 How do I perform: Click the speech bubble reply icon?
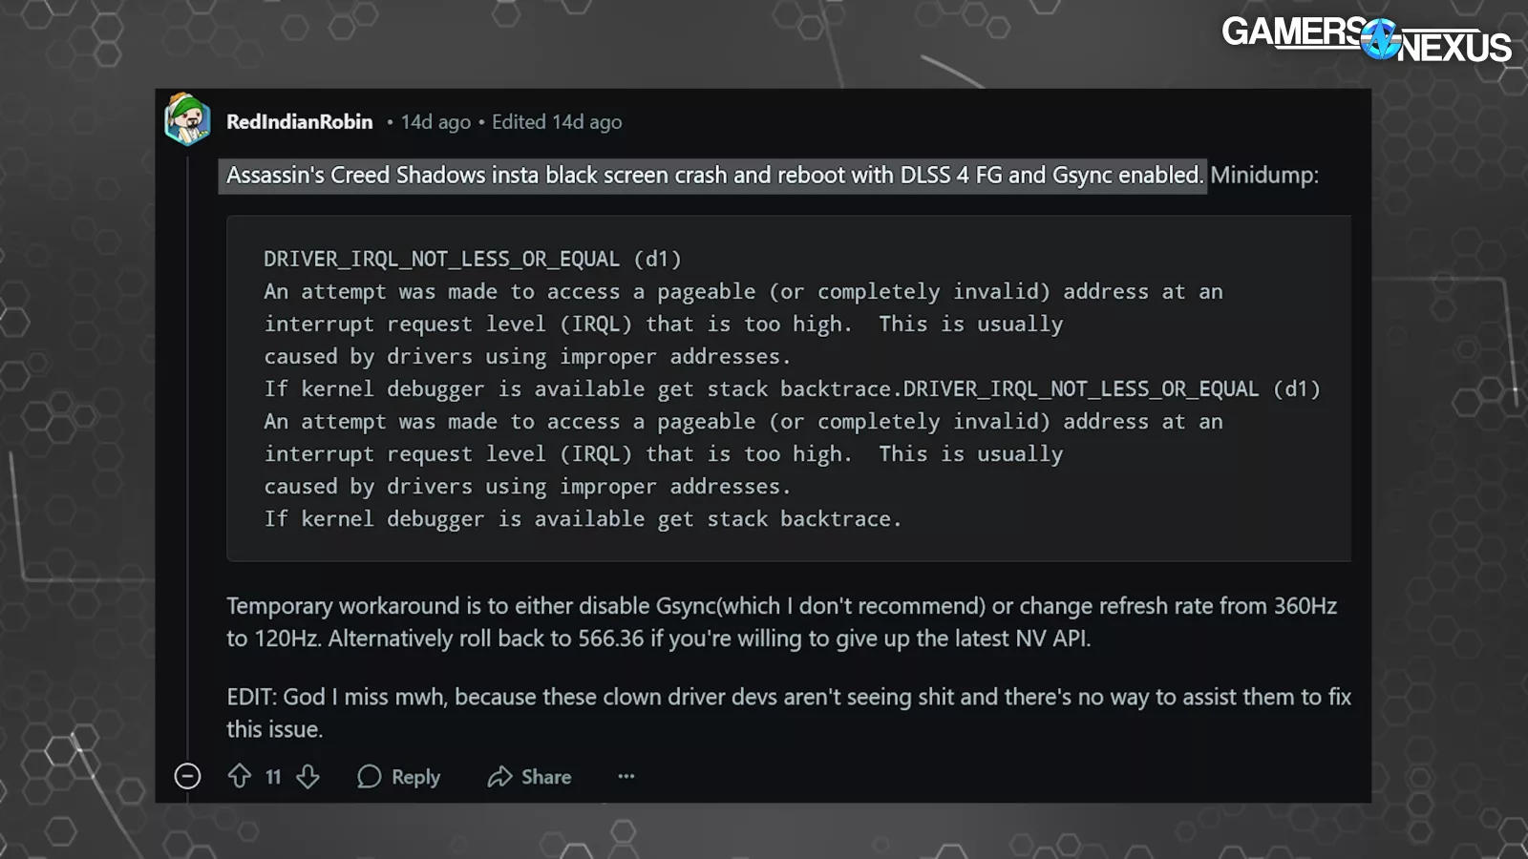[369, 777]
